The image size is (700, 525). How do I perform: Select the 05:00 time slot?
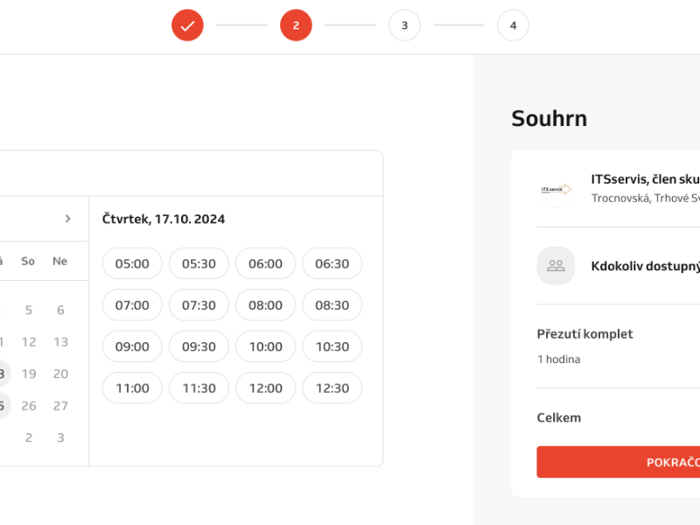(x=132, y=263)
